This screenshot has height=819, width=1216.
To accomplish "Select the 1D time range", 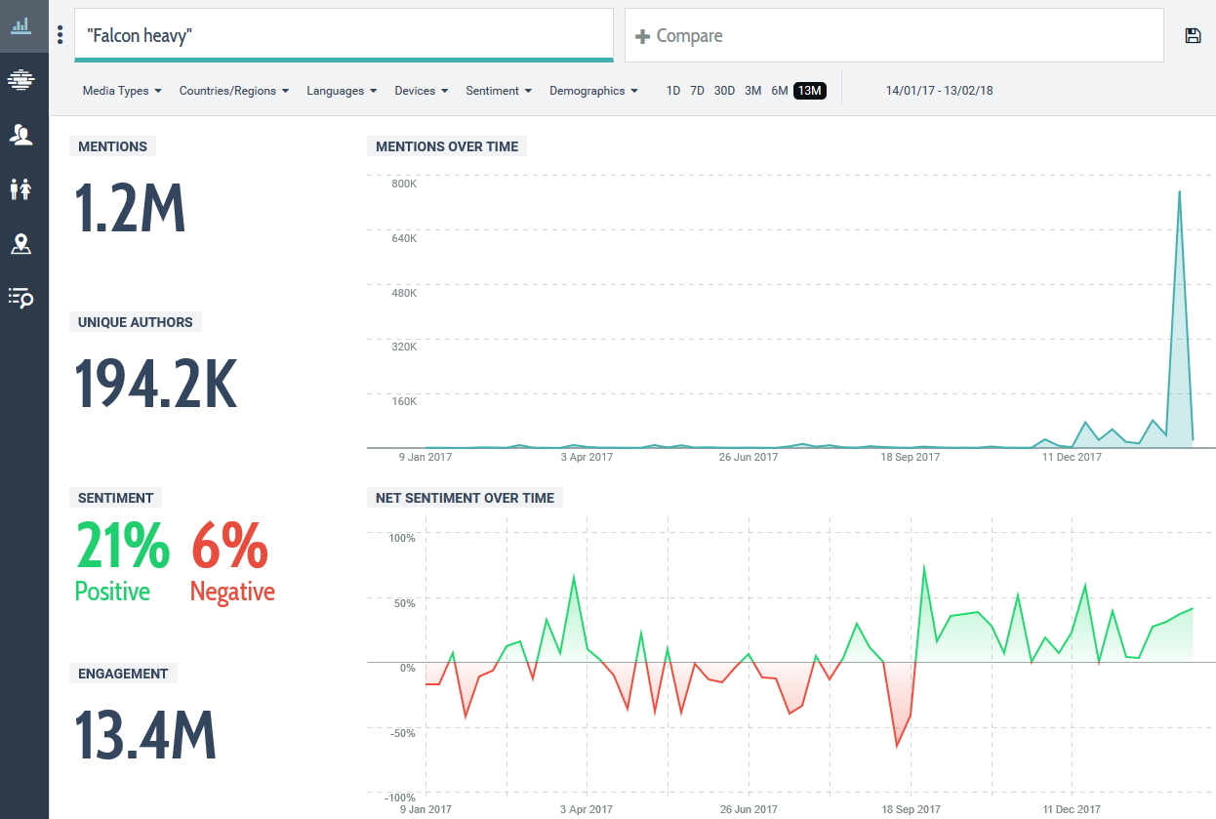I will 673,91.
